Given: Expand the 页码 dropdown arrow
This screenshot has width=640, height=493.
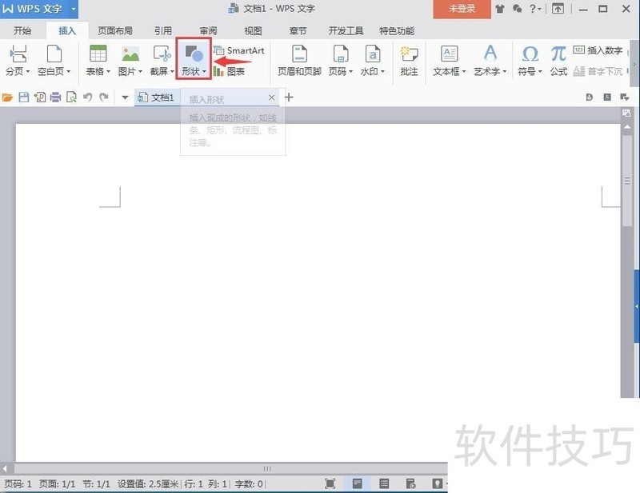Looking at the screenshot, I should point(350,72).
